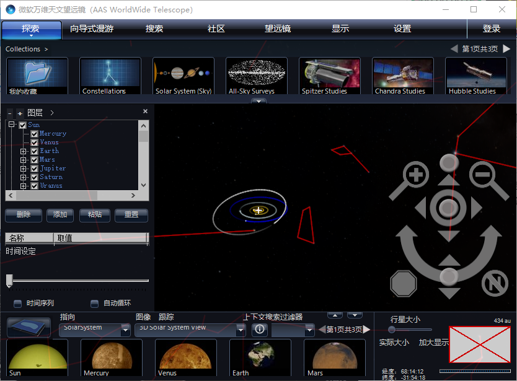517x381 pixels.
Task: Click the octagonal stop button
Action: (x=404, y=284)
